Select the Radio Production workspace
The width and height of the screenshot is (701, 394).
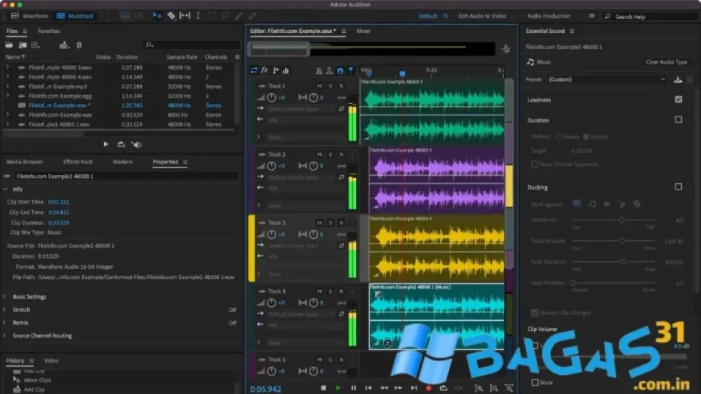click(x=548, y=16)
